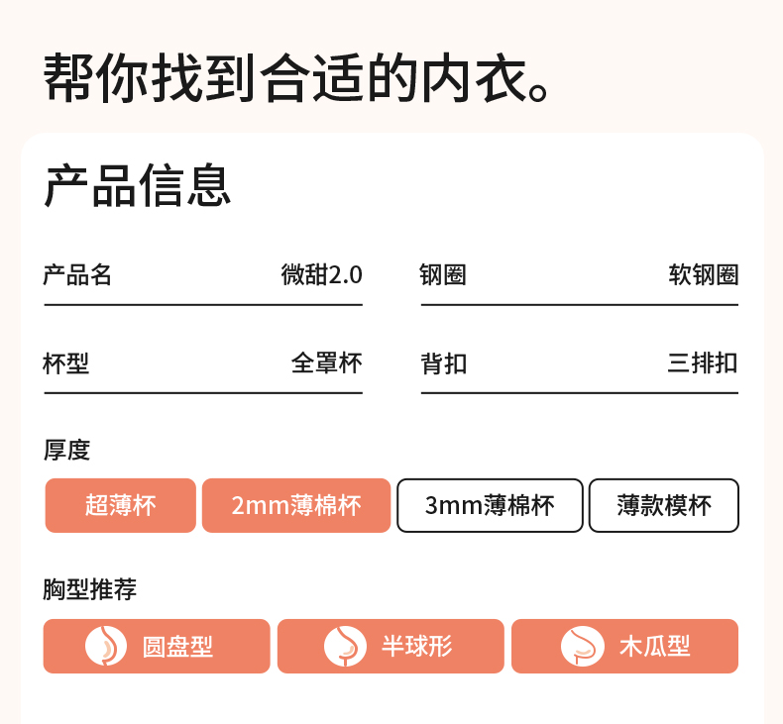Screen dimensions: 783x724
Task: Choose the 3mm薄棉杯 thickness option
Action: (x=490, y=506)
